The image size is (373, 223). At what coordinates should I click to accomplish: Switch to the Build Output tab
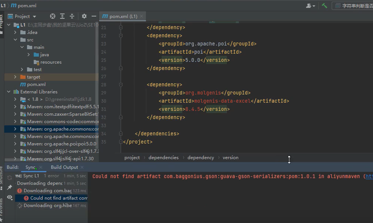64,167
